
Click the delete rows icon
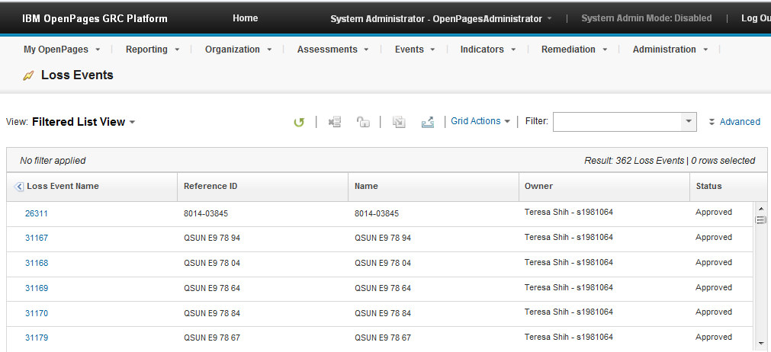(x=335, y=122)
